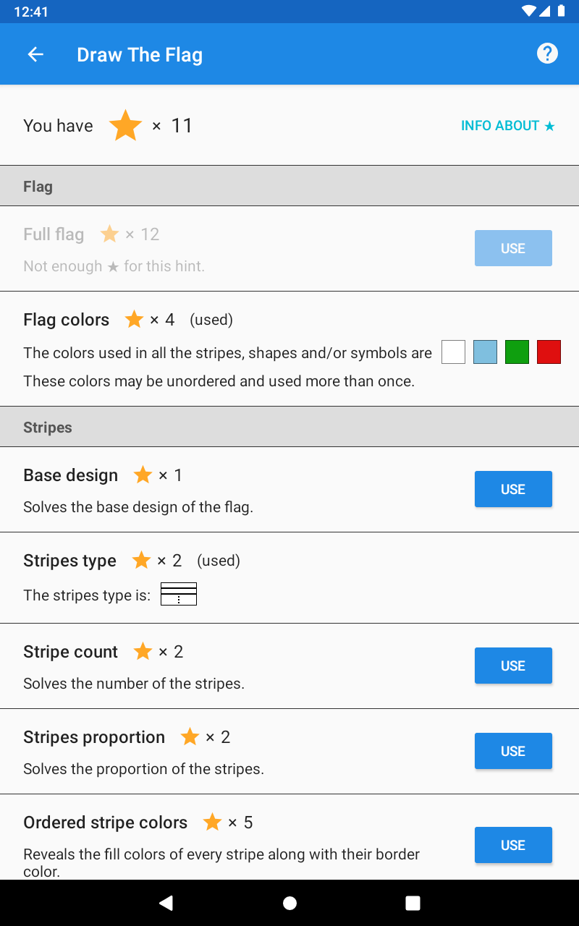Tap the star icon beside Base design
Image resolution: width=579 pixels, height=926 pixels.
143,475
